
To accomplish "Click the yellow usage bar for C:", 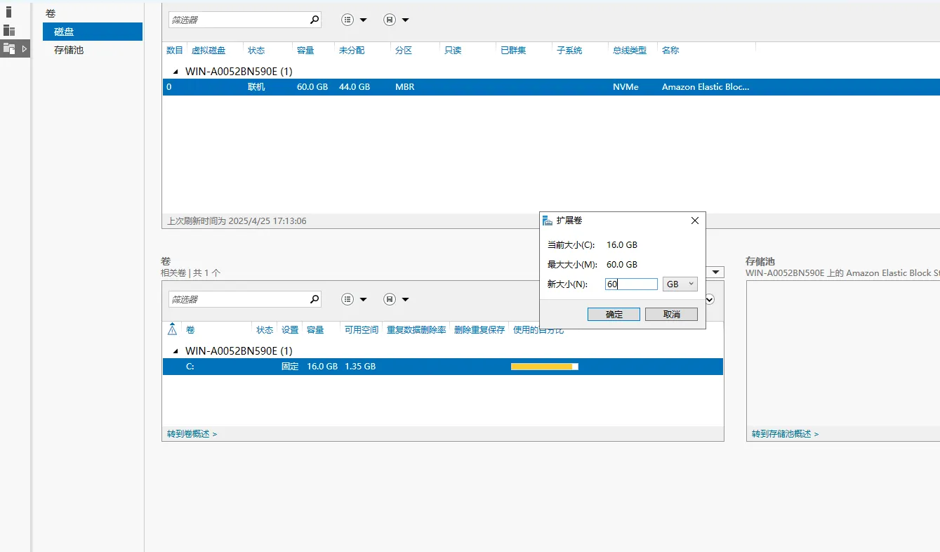I will pos(543,367).
